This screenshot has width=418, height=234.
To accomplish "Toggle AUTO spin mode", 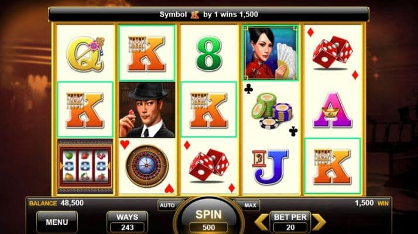I will (x=167, y=205).
